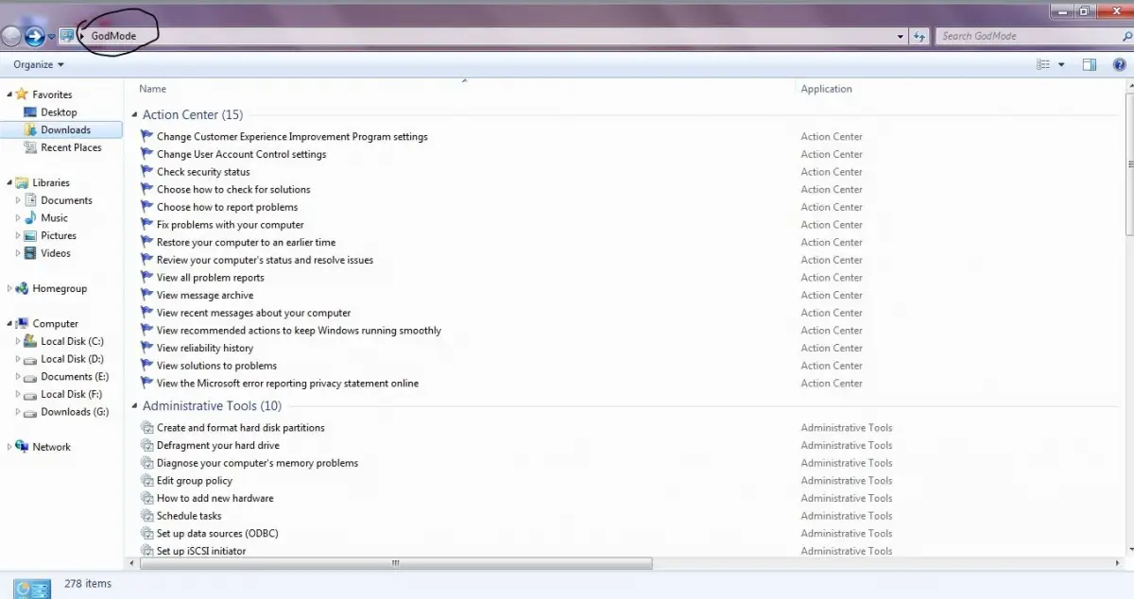
Task: Collapse the Libraries group
Action: coord(9,182)
